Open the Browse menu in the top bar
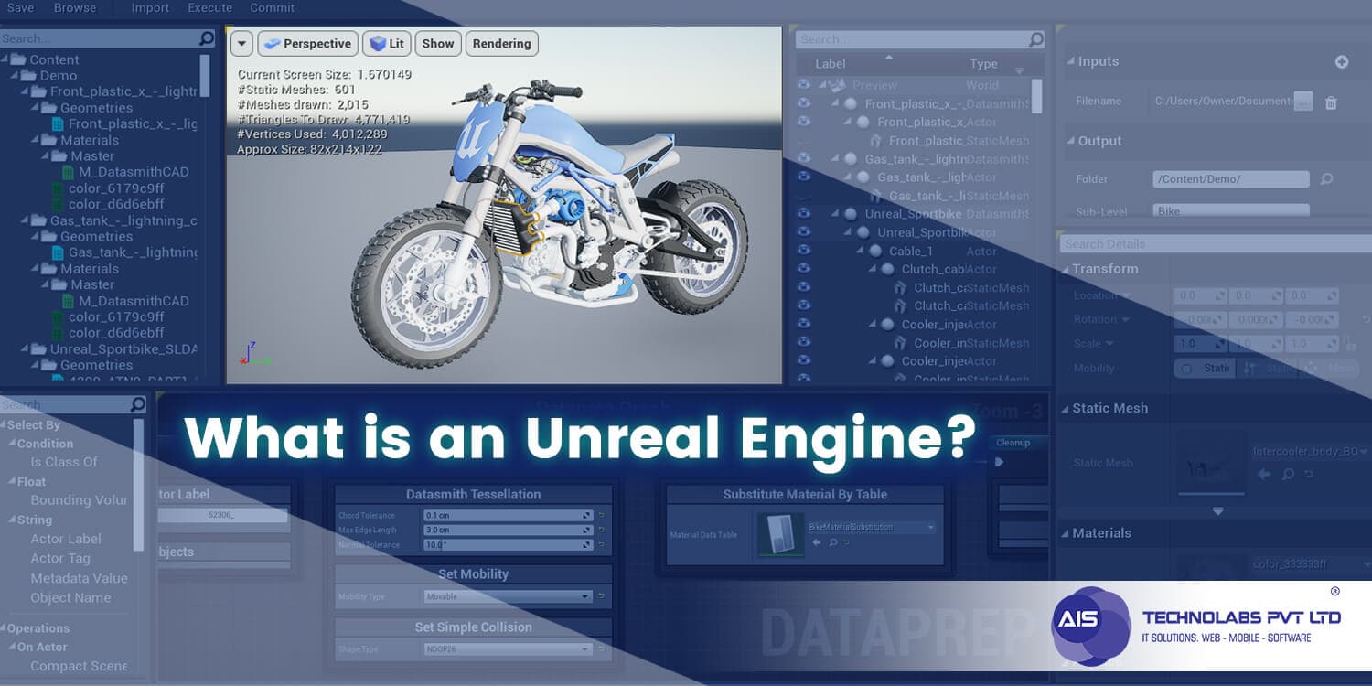Viewport: 1372px width, 686px height. pyautogui.click(x=74, y=8)
